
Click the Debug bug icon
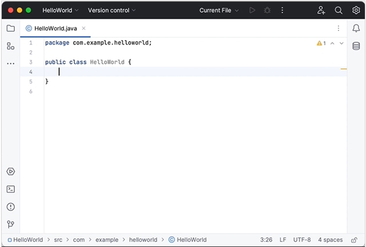(267, 10)
